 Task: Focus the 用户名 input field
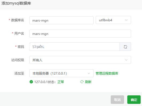pos(80,34)
